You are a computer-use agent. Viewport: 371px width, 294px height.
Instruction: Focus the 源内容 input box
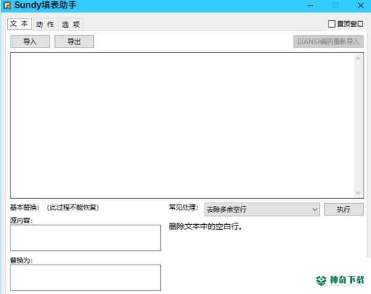pyautogui.click(x=85, y=238)
